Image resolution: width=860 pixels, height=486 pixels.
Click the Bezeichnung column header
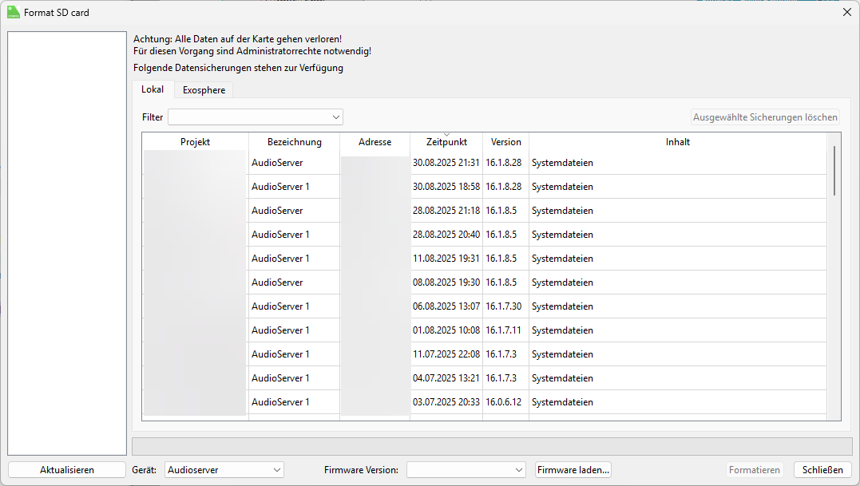pos(294,142)
